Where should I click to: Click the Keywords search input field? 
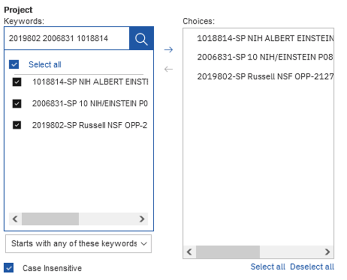point(66,39)
